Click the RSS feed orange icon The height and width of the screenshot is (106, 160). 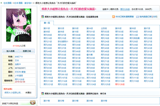pyautogui.click(x=113, y=16)
